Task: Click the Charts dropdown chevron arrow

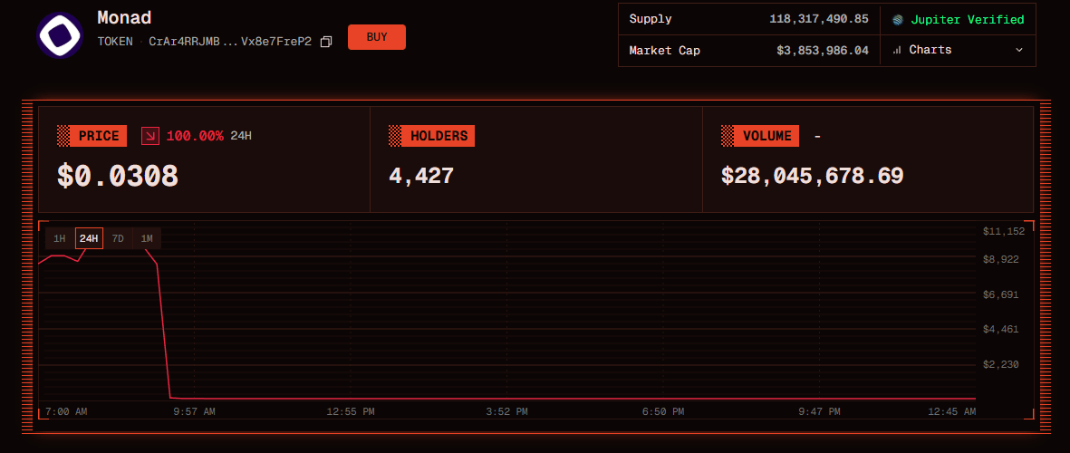Action: pyautogui.click(x=1019, y=50)
